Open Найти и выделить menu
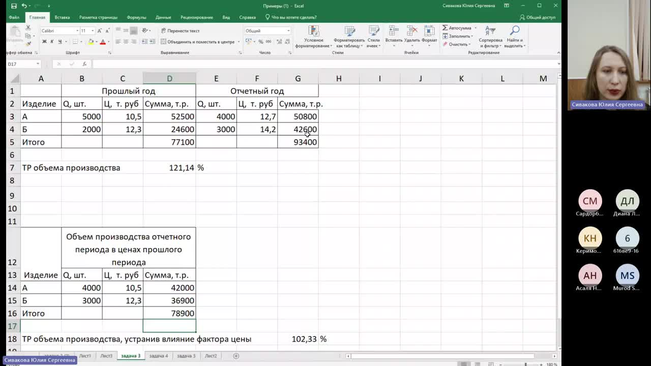The height and width of the screenshot is (366, 651). [x=514, y=37]
